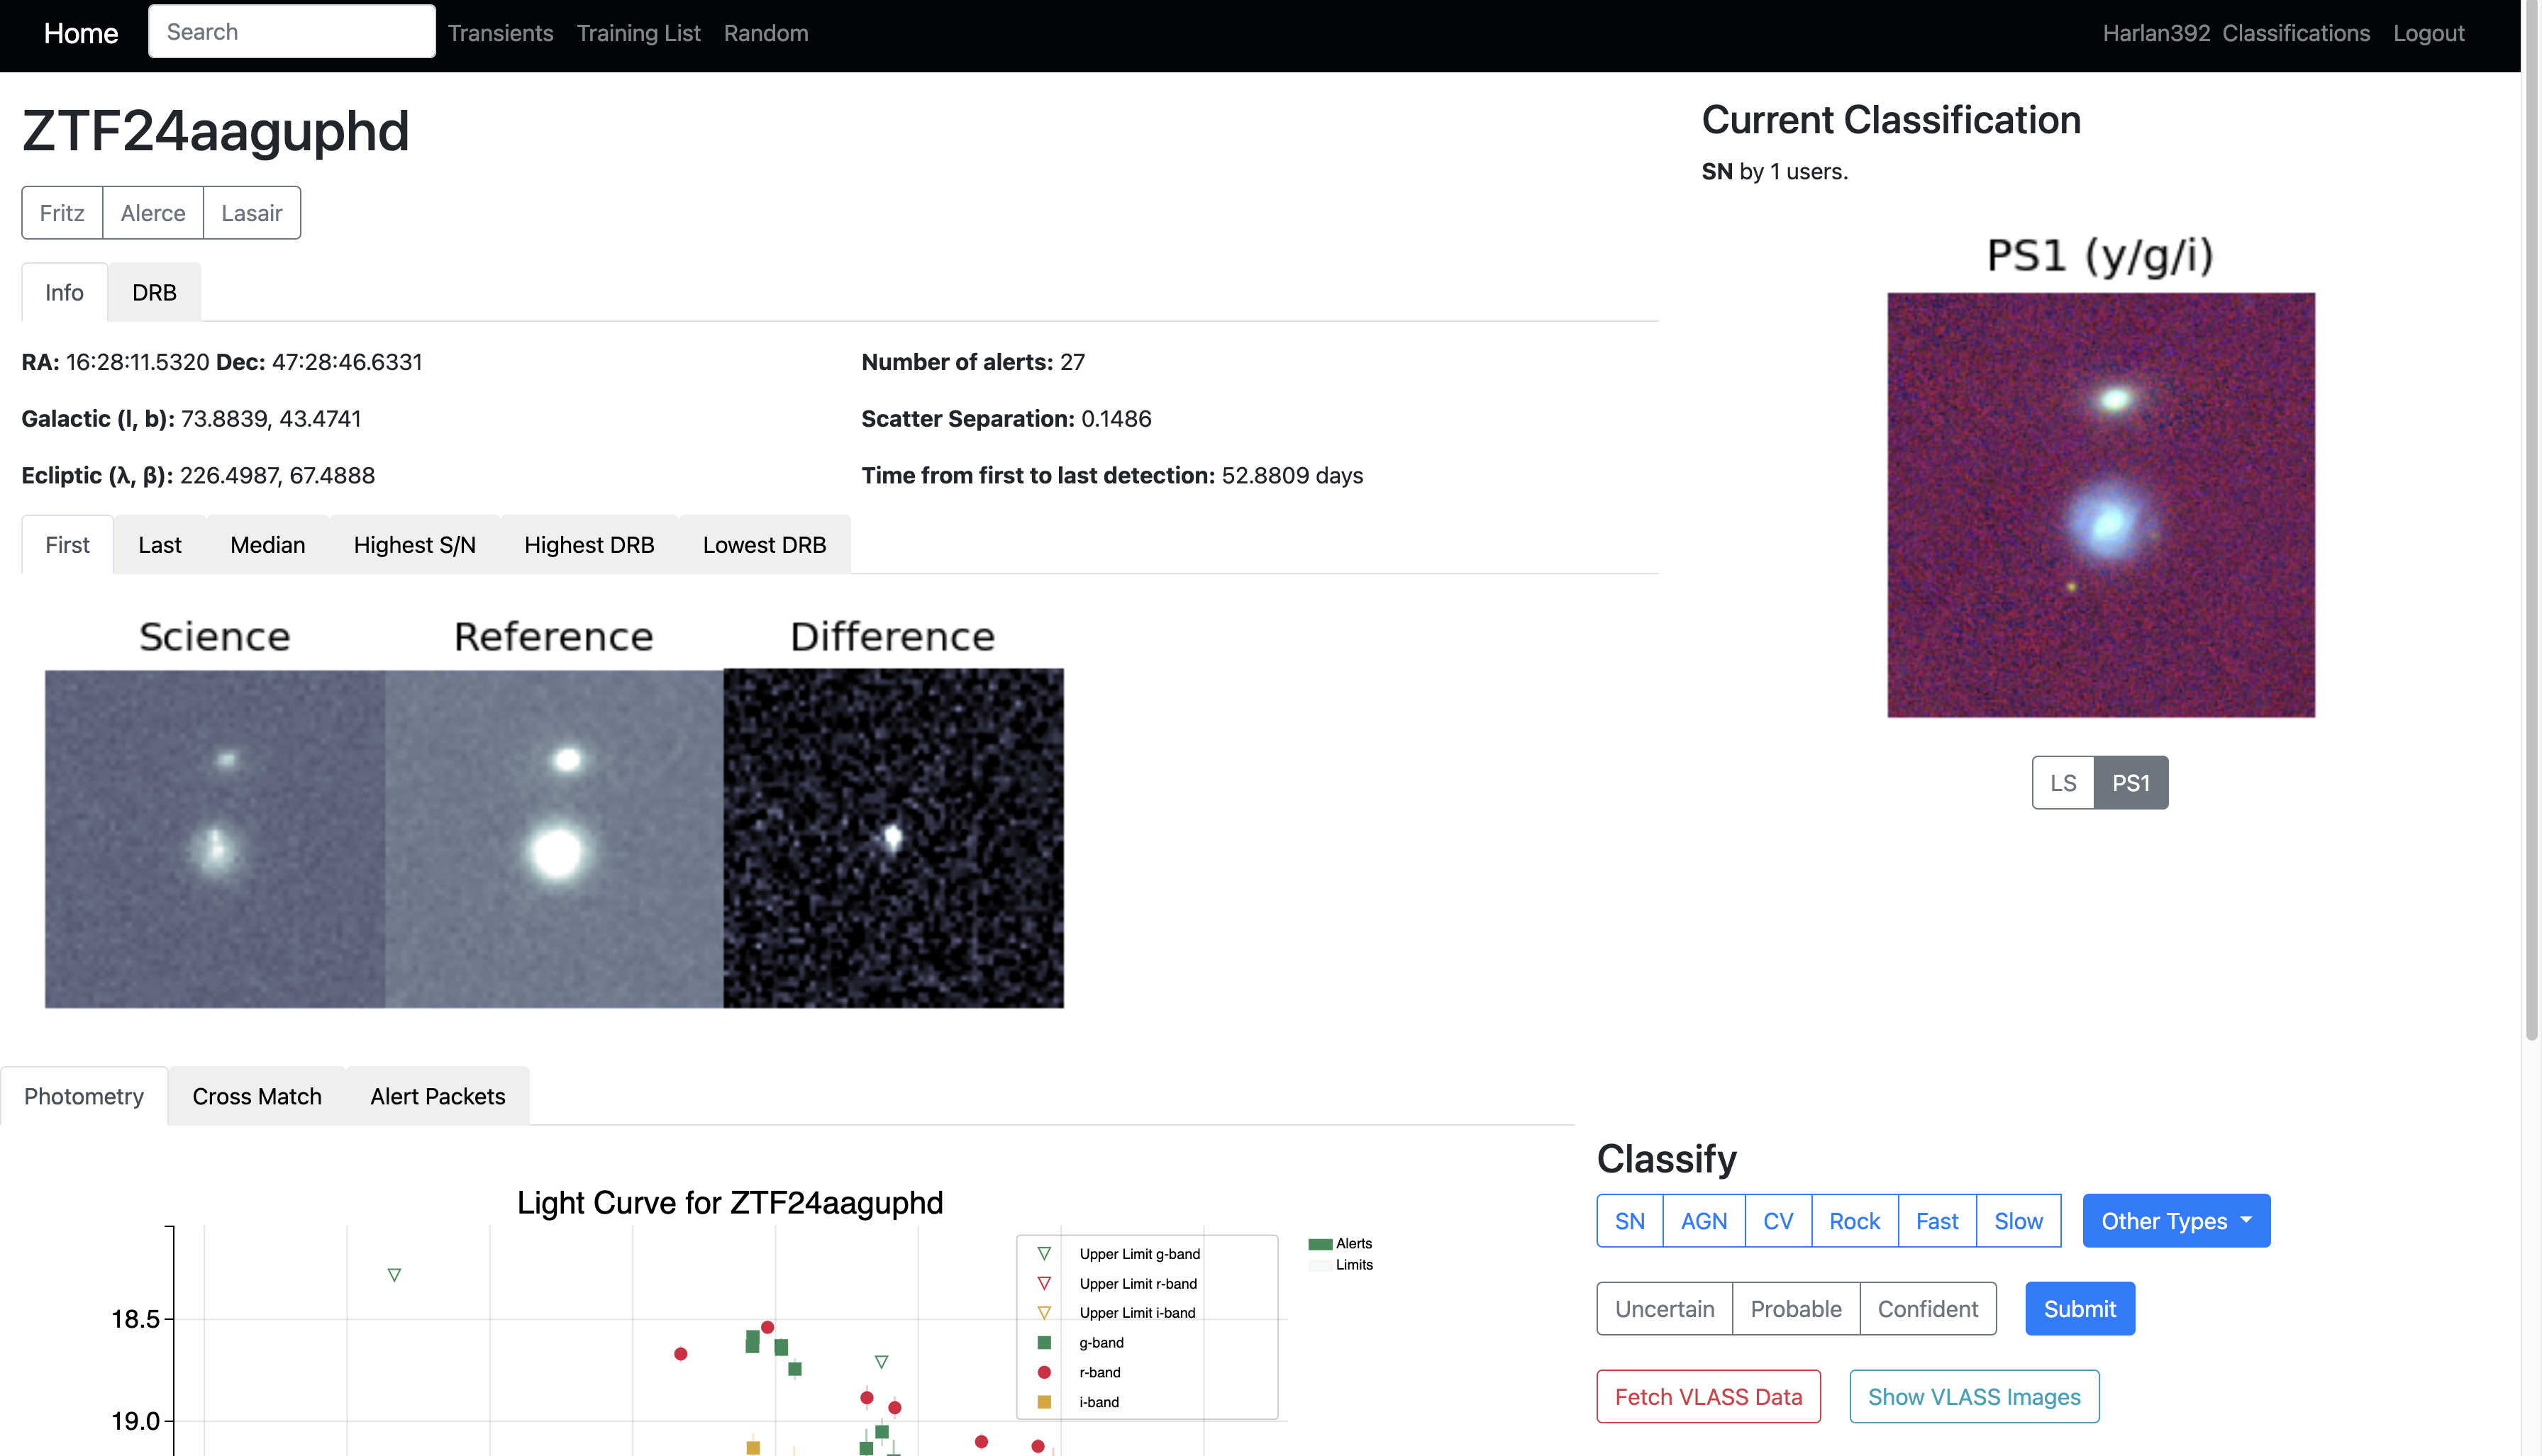Classify object as SN
The image size is (2542, 1456).
click(1628, 1221)
